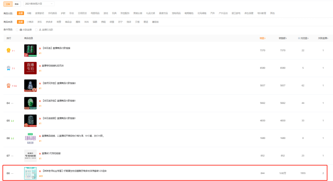Open the green jade thumbnail in row 04
The height and width of the screenshot is (181, 333).
coord(30,103)
